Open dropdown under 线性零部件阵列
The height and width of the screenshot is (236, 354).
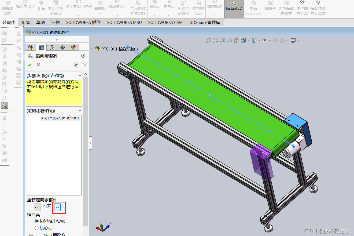(x=79, y=15)
